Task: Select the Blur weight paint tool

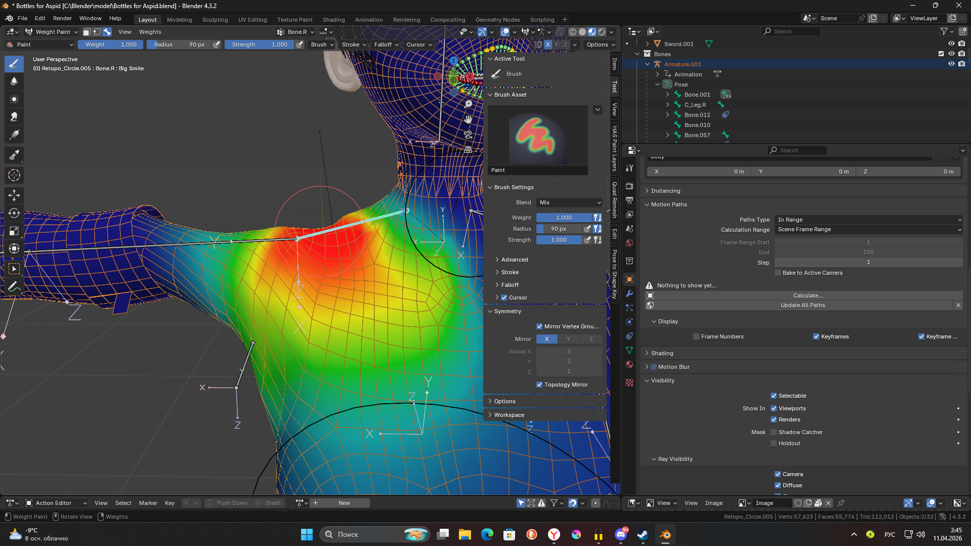Action: (x=14, y=81)
